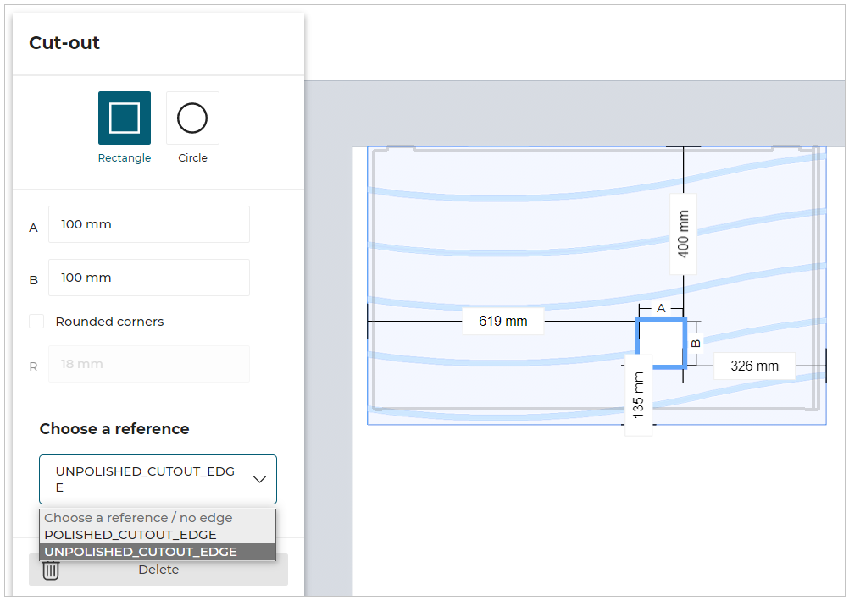Edit the 326 mm right distance label

click(754, 366)
